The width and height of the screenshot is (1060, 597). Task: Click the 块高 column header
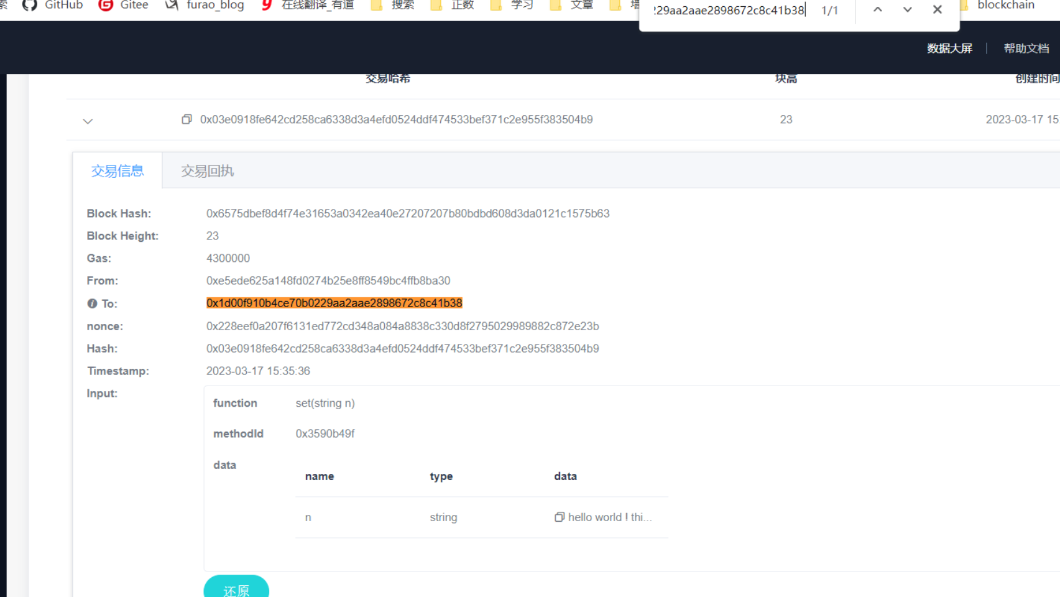click(786, 78)
